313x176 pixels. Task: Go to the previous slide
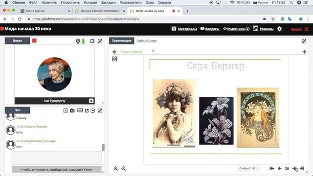pyautogui.click(x=279, y=168)
